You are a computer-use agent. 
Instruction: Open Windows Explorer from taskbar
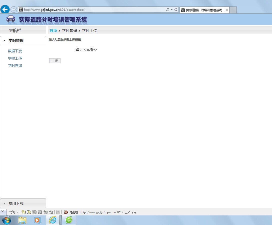pyautogui.click(x=22, y=220)
